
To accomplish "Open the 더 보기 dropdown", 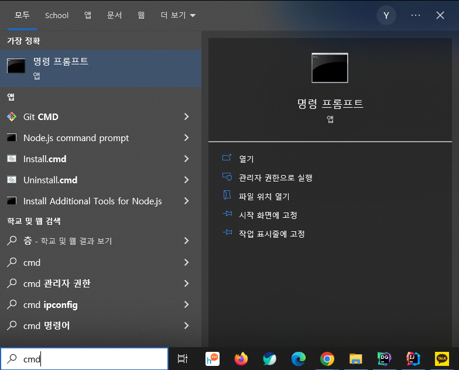I will (x=178, y=15).
